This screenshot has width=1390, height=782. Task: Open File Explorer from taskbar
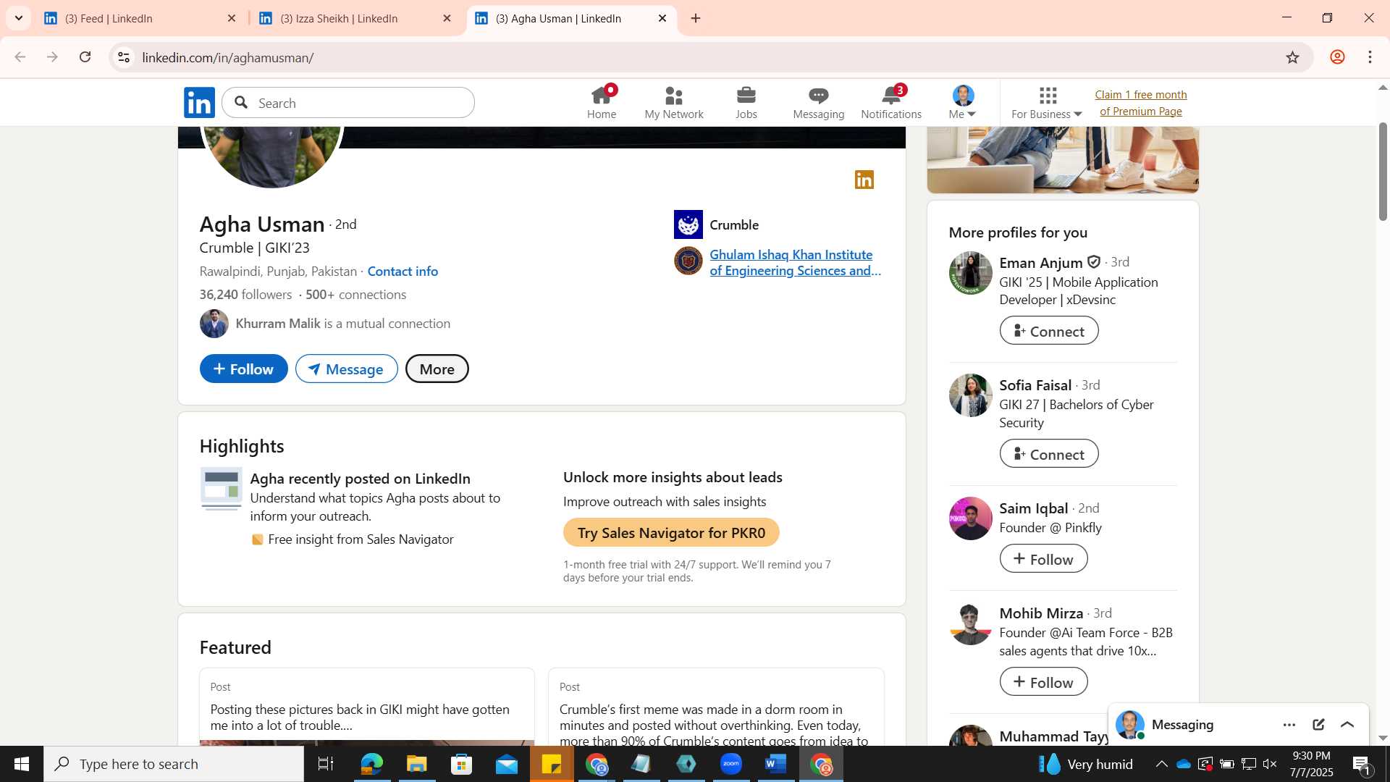416,764
